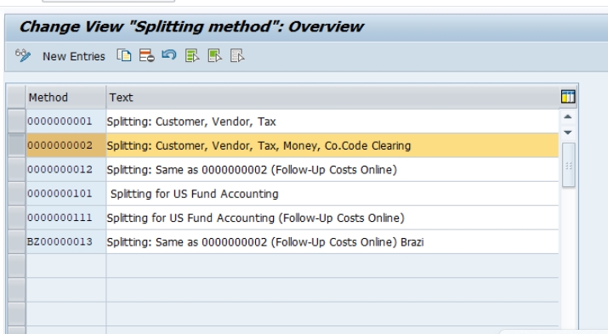The width and height of the screenshot is (608, 334).
Task: Click 'Same as 0000000002 (Follow-Up Costs Online)' non-Brazil row
Action: (252, 170)
